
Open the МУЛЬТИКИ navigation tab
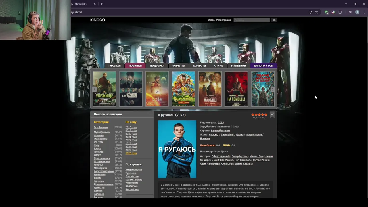(x=239, y=66)
